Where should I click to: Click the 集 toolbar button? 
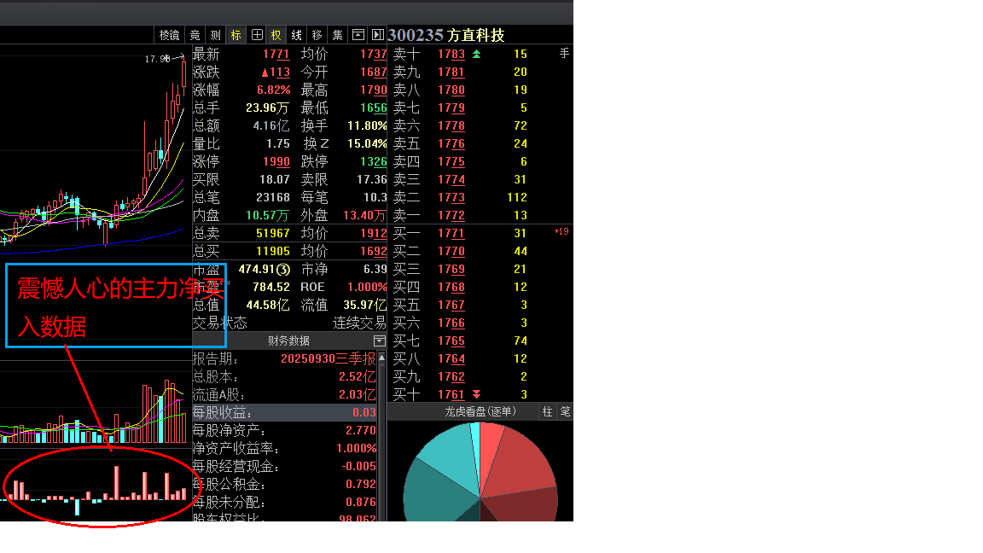pos(337,35)
